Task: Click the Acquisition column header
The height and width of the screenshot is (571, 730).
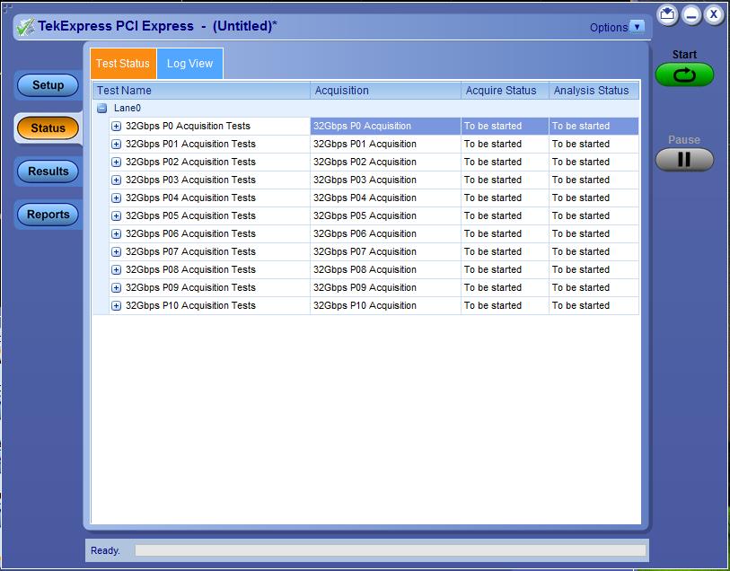Action: (385, 91)
